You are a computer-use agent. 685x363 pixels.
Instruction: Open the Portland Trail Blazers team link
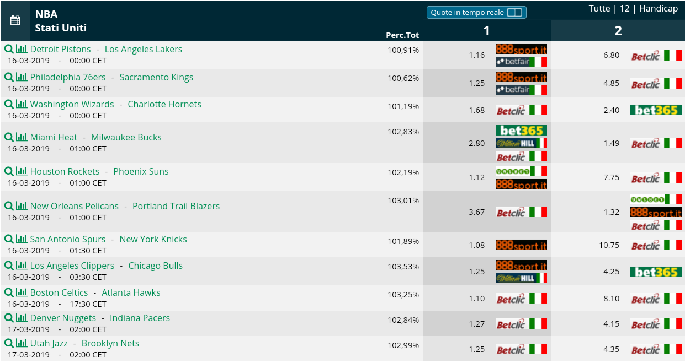pyautogui.click(x=176, y=206)
